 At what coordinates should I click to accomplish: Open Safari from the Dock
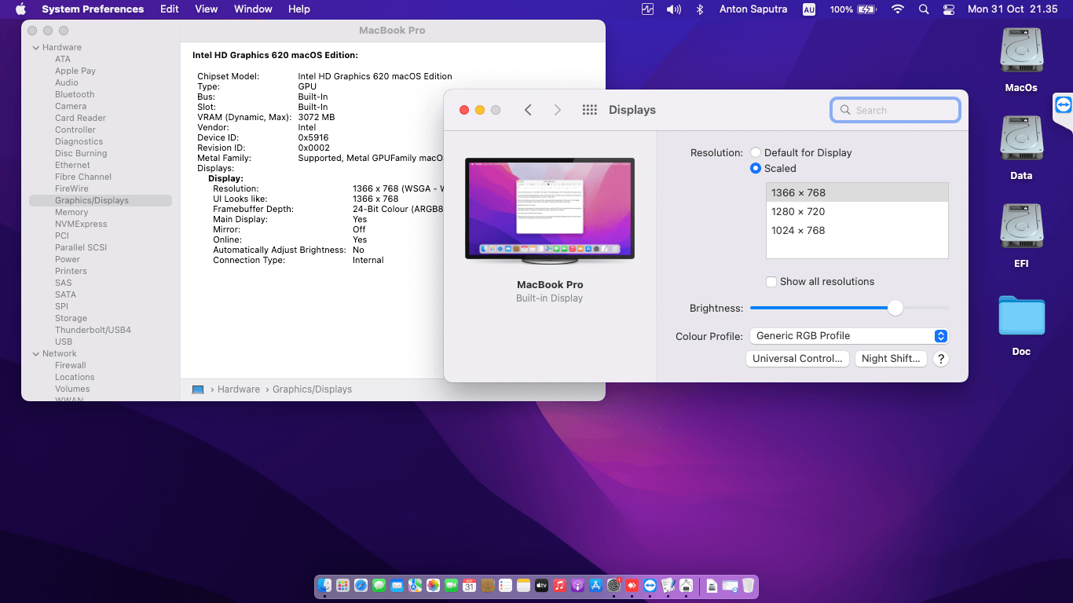361,586
